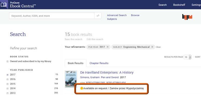This screenshot has width=201, height=95.
Task: Switch to the Chapter Results tab
Action: (99, 63)
